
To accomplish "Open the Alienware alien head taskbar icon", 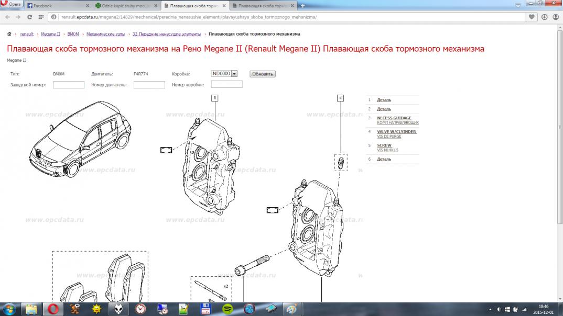I will [118, 309].
